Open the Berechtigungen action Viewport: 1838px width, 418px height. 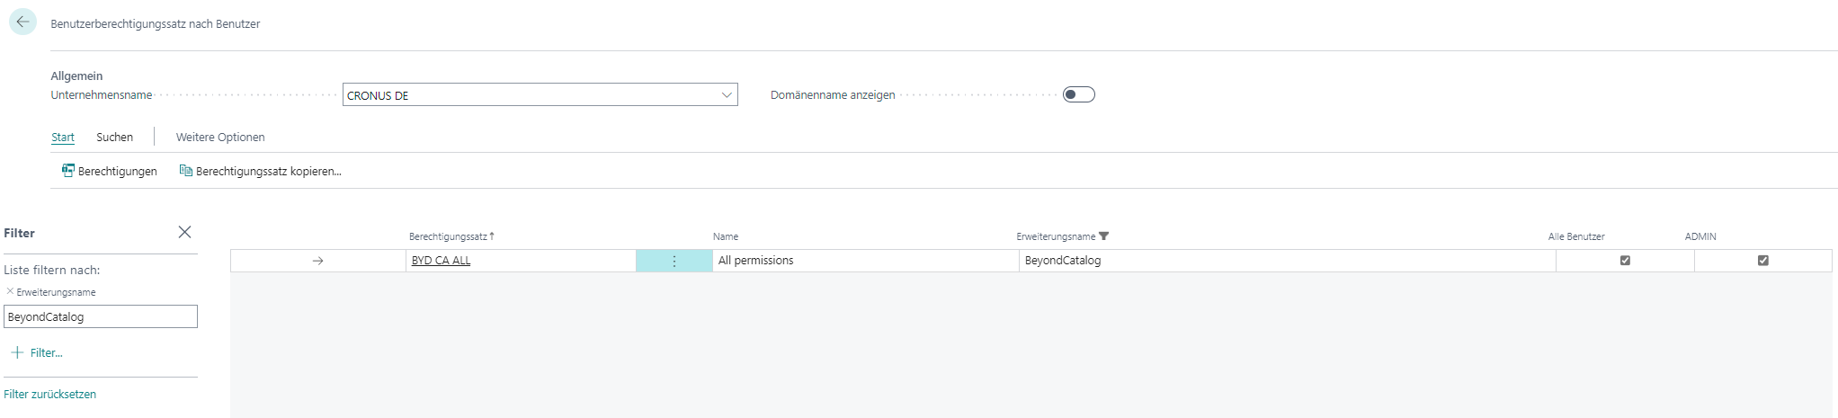[110, 171]
